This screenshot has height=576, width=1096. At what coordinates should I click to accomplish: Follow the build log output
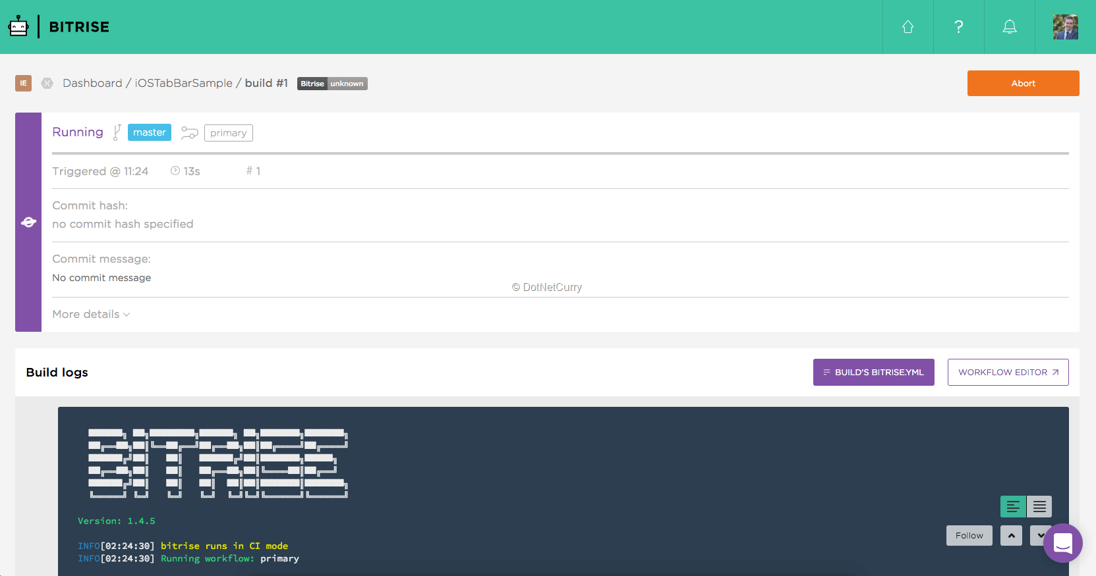point(969,535)
